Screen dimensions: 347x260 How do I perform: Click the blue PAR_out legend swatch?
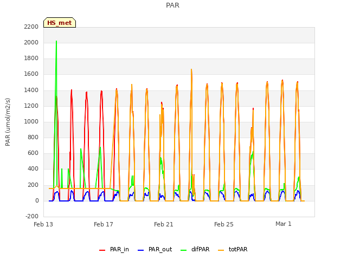point(140,250)
